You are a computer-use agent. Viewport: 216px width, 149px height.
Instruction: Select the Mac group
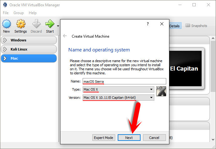[x=29, y=58]
